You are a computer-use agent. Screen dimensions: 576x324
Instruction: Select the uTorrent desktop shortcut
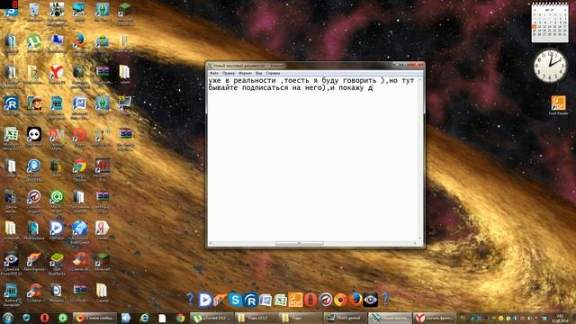34,43
